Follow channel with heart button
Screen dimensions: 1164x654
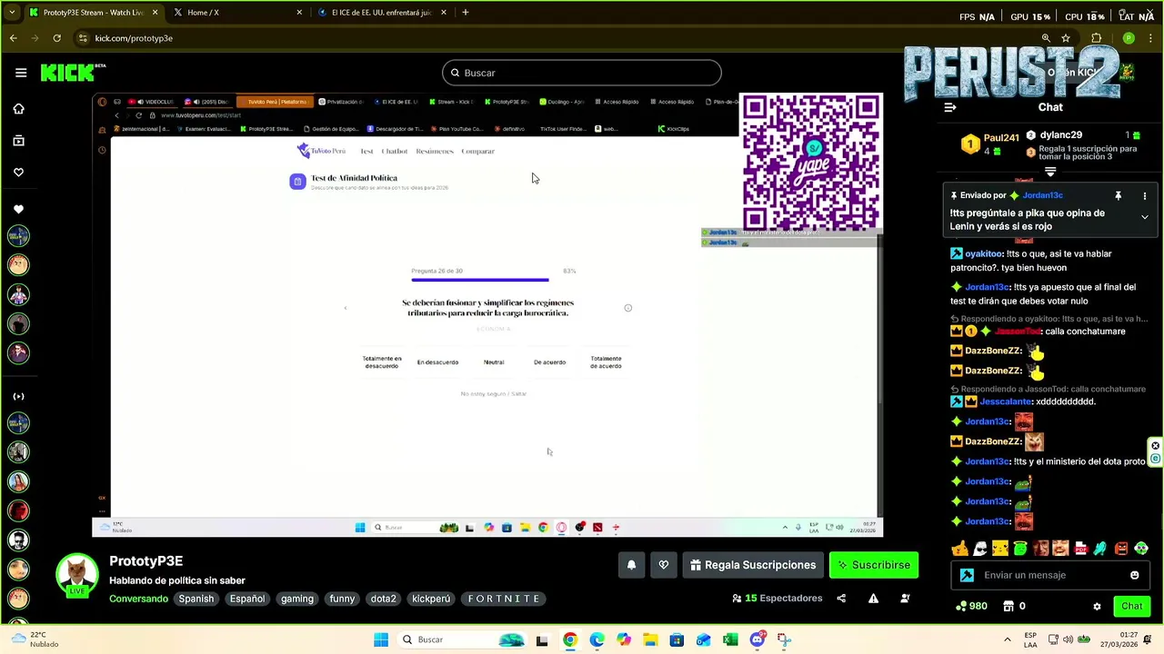point(664,565)
